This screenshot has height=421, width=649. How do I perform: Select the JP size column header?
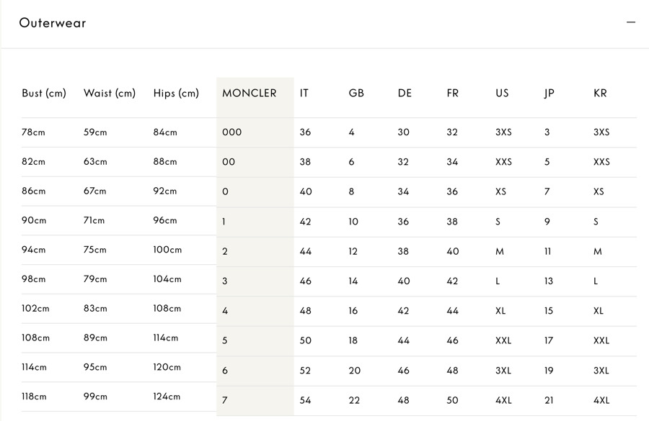549,94
